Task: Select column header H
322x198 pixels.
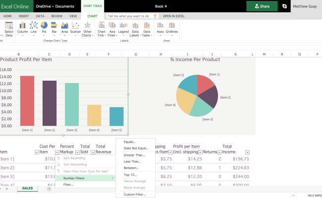Action: (161, 54)
